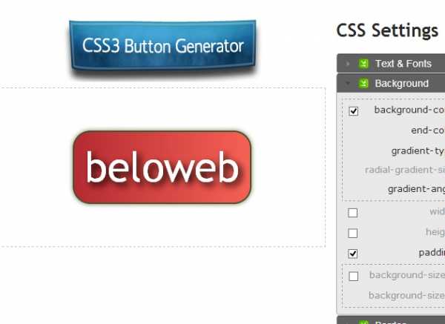Tick the background-size checkbox

pyautogui.click(x=353, y=276)
